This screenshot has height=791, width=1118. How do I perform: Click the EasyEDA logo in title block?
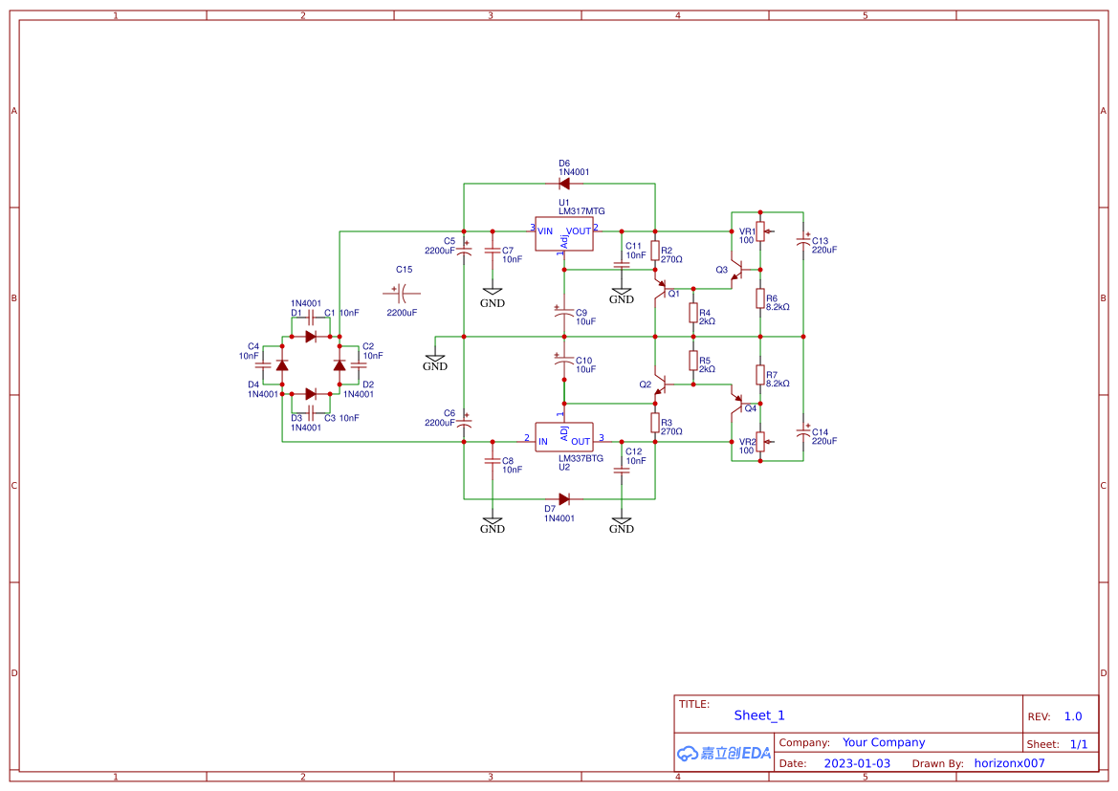(x=724, y=753)
